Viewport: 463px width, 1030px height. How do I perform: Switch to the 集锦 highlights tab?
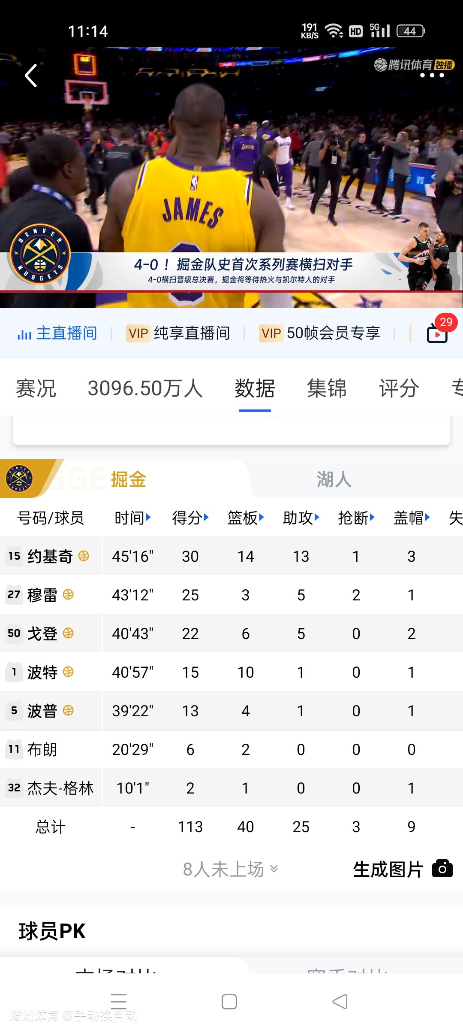click(326, 388)
